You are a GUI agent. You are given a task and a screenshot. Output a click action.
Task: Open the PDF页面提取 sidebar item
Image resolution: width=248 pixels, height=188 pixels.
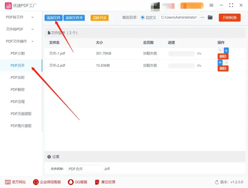click(21, 114)
